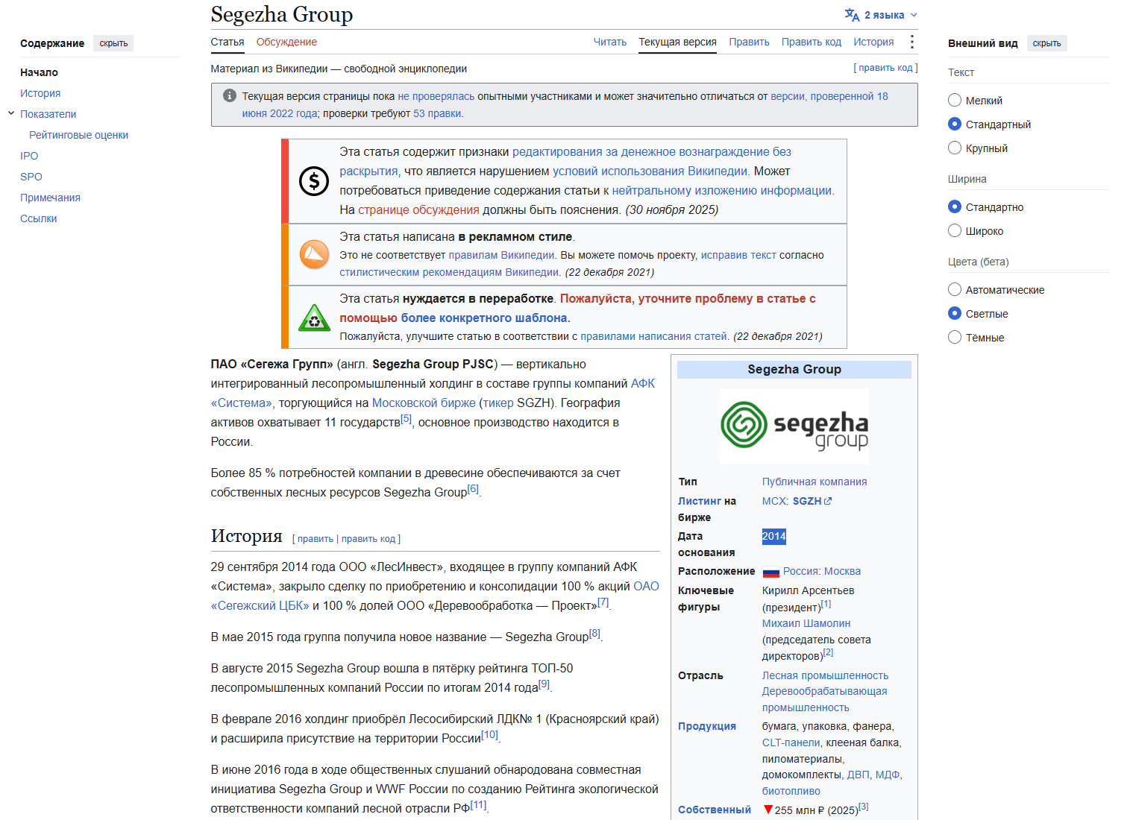Select Стандартно width option
Screen dimensions: 1133x820
955,206
